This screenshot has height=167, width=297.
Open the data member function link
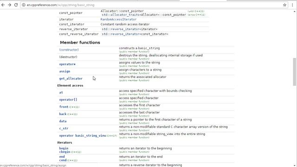pos(63,121)
